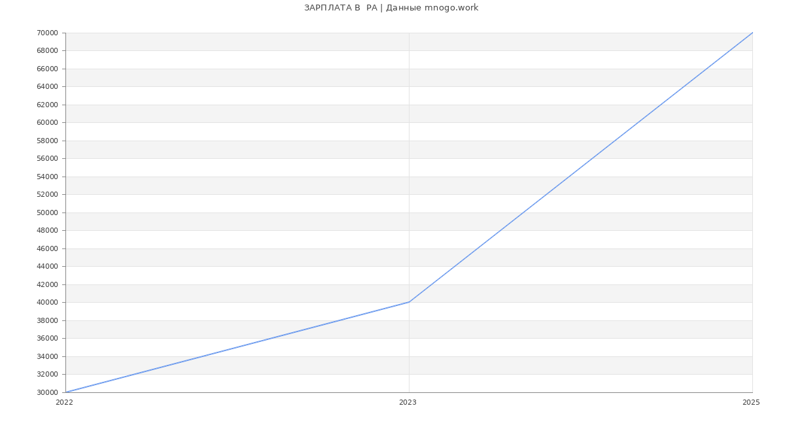
Task: Select the 70000 y-axis label
Action: click(47, 33)
